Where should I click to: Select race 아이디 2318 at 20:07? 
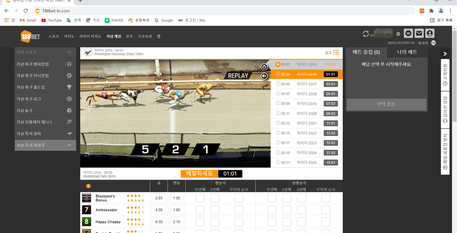pos(307,94)
